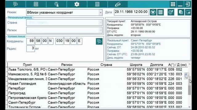
Task: Click longitude cell 030°21'20"E
Action: pos(157,74)
